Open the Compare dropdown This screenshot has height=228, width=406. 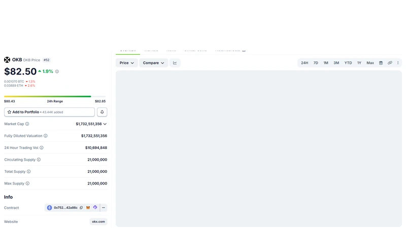(154, 63)
